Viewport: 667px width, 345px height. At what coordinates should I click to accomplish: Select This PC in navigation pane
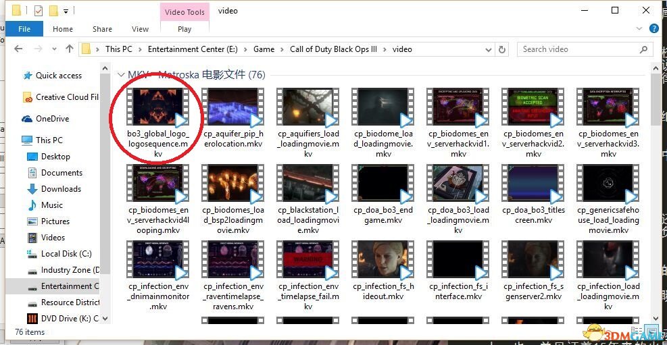click(42, 140)
